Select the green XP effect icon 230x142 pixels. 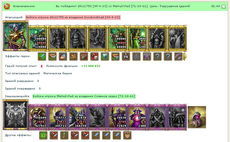[43, 135]
